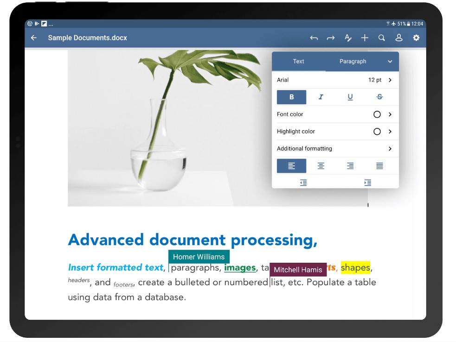Click the Mitchell Hamis annotation label
456x342 pixels.
coord(298,269)
